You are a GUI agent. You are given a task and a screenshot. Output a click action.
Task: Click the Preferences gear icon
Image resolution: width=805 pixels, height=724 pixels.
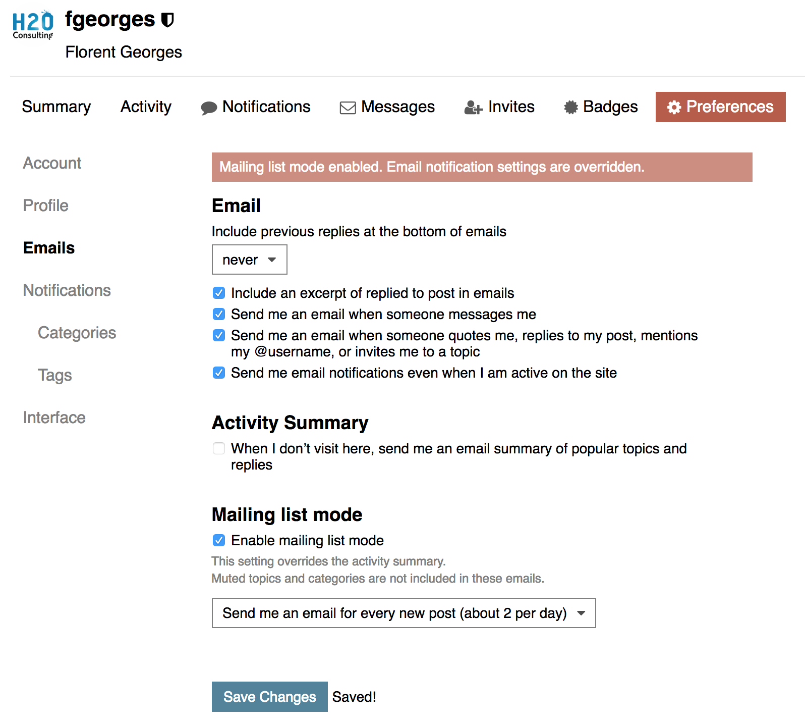[x=674, y=107]
